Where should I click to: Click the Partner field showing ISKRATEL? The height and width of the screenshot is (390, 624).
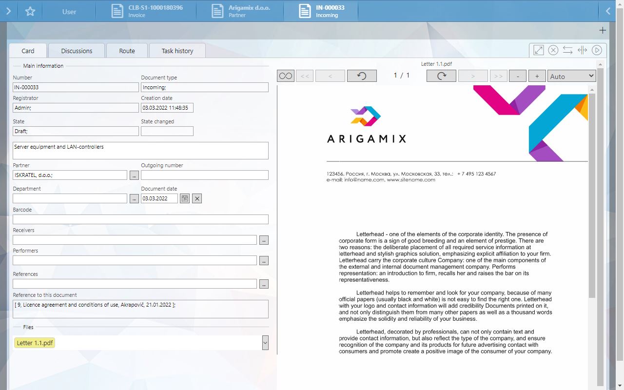point(70,175)
